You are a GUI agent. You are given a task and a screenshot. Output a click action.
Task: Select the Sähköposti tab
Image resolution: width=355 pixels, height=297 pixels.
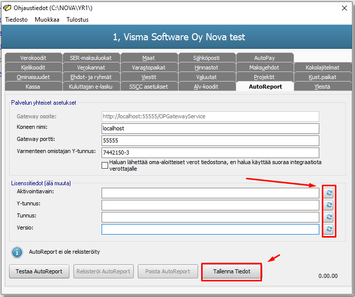(206, 58)
